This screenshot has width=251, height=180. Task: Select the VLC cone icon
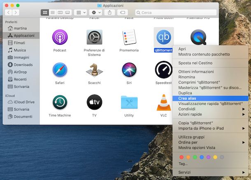(x=164, y=103)
